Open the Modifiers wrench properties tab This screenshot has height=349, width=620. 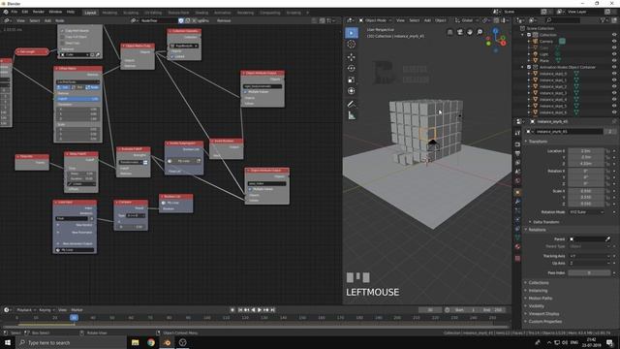[517, 202]
